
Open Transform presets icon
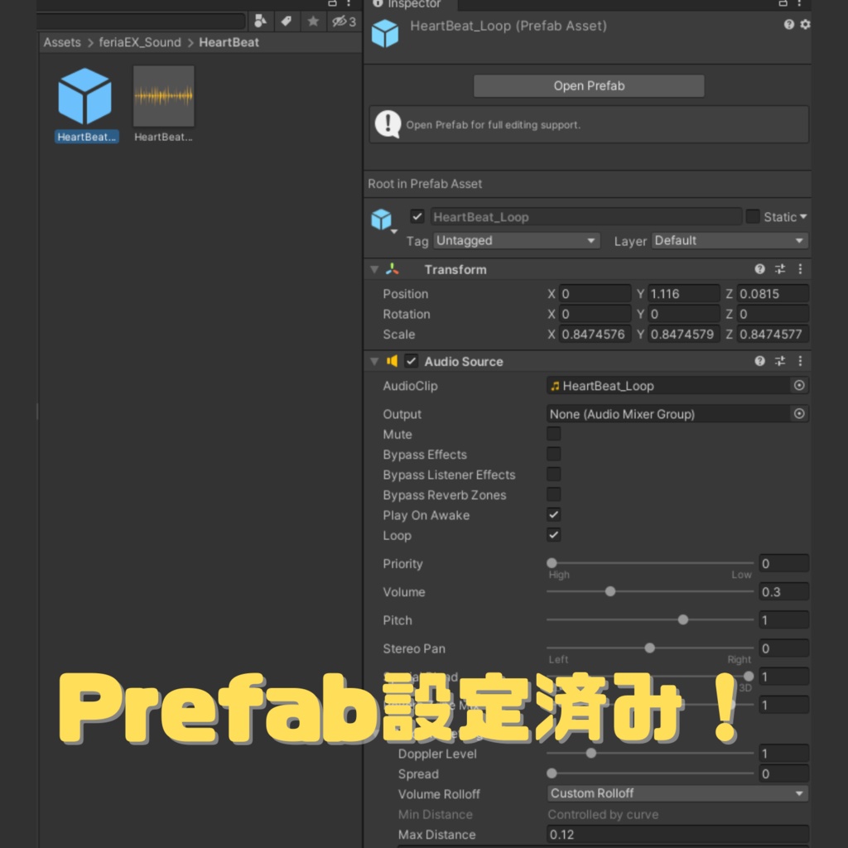click(x=780, y=269)
